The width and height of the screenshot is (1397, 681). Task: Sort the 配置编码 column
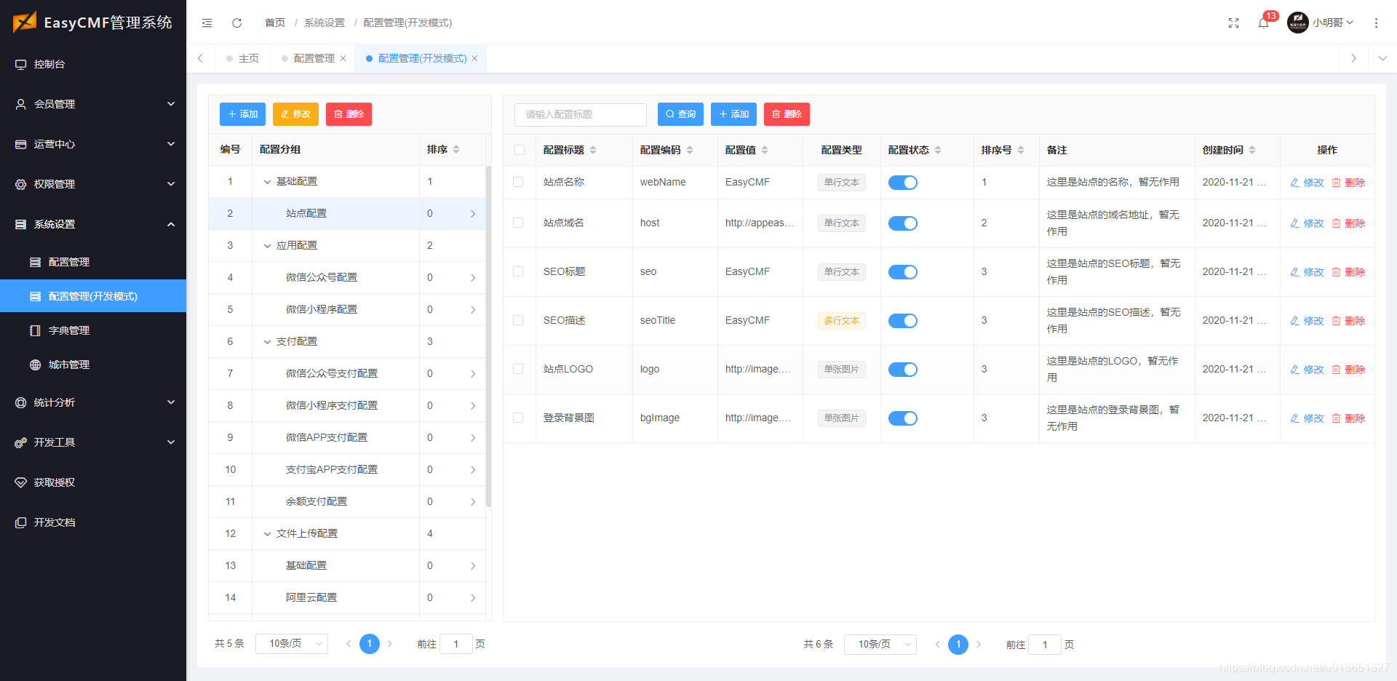coord(690,150)
